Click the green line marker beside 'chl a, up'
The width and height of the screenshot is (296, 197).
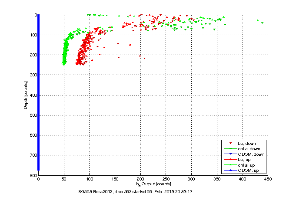click(230, 165)
